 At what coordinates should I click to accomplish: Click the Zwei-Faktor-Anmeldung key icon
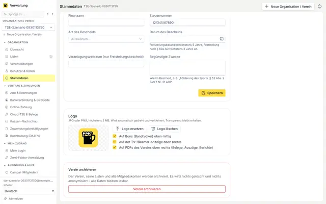(x=7, y=158)
